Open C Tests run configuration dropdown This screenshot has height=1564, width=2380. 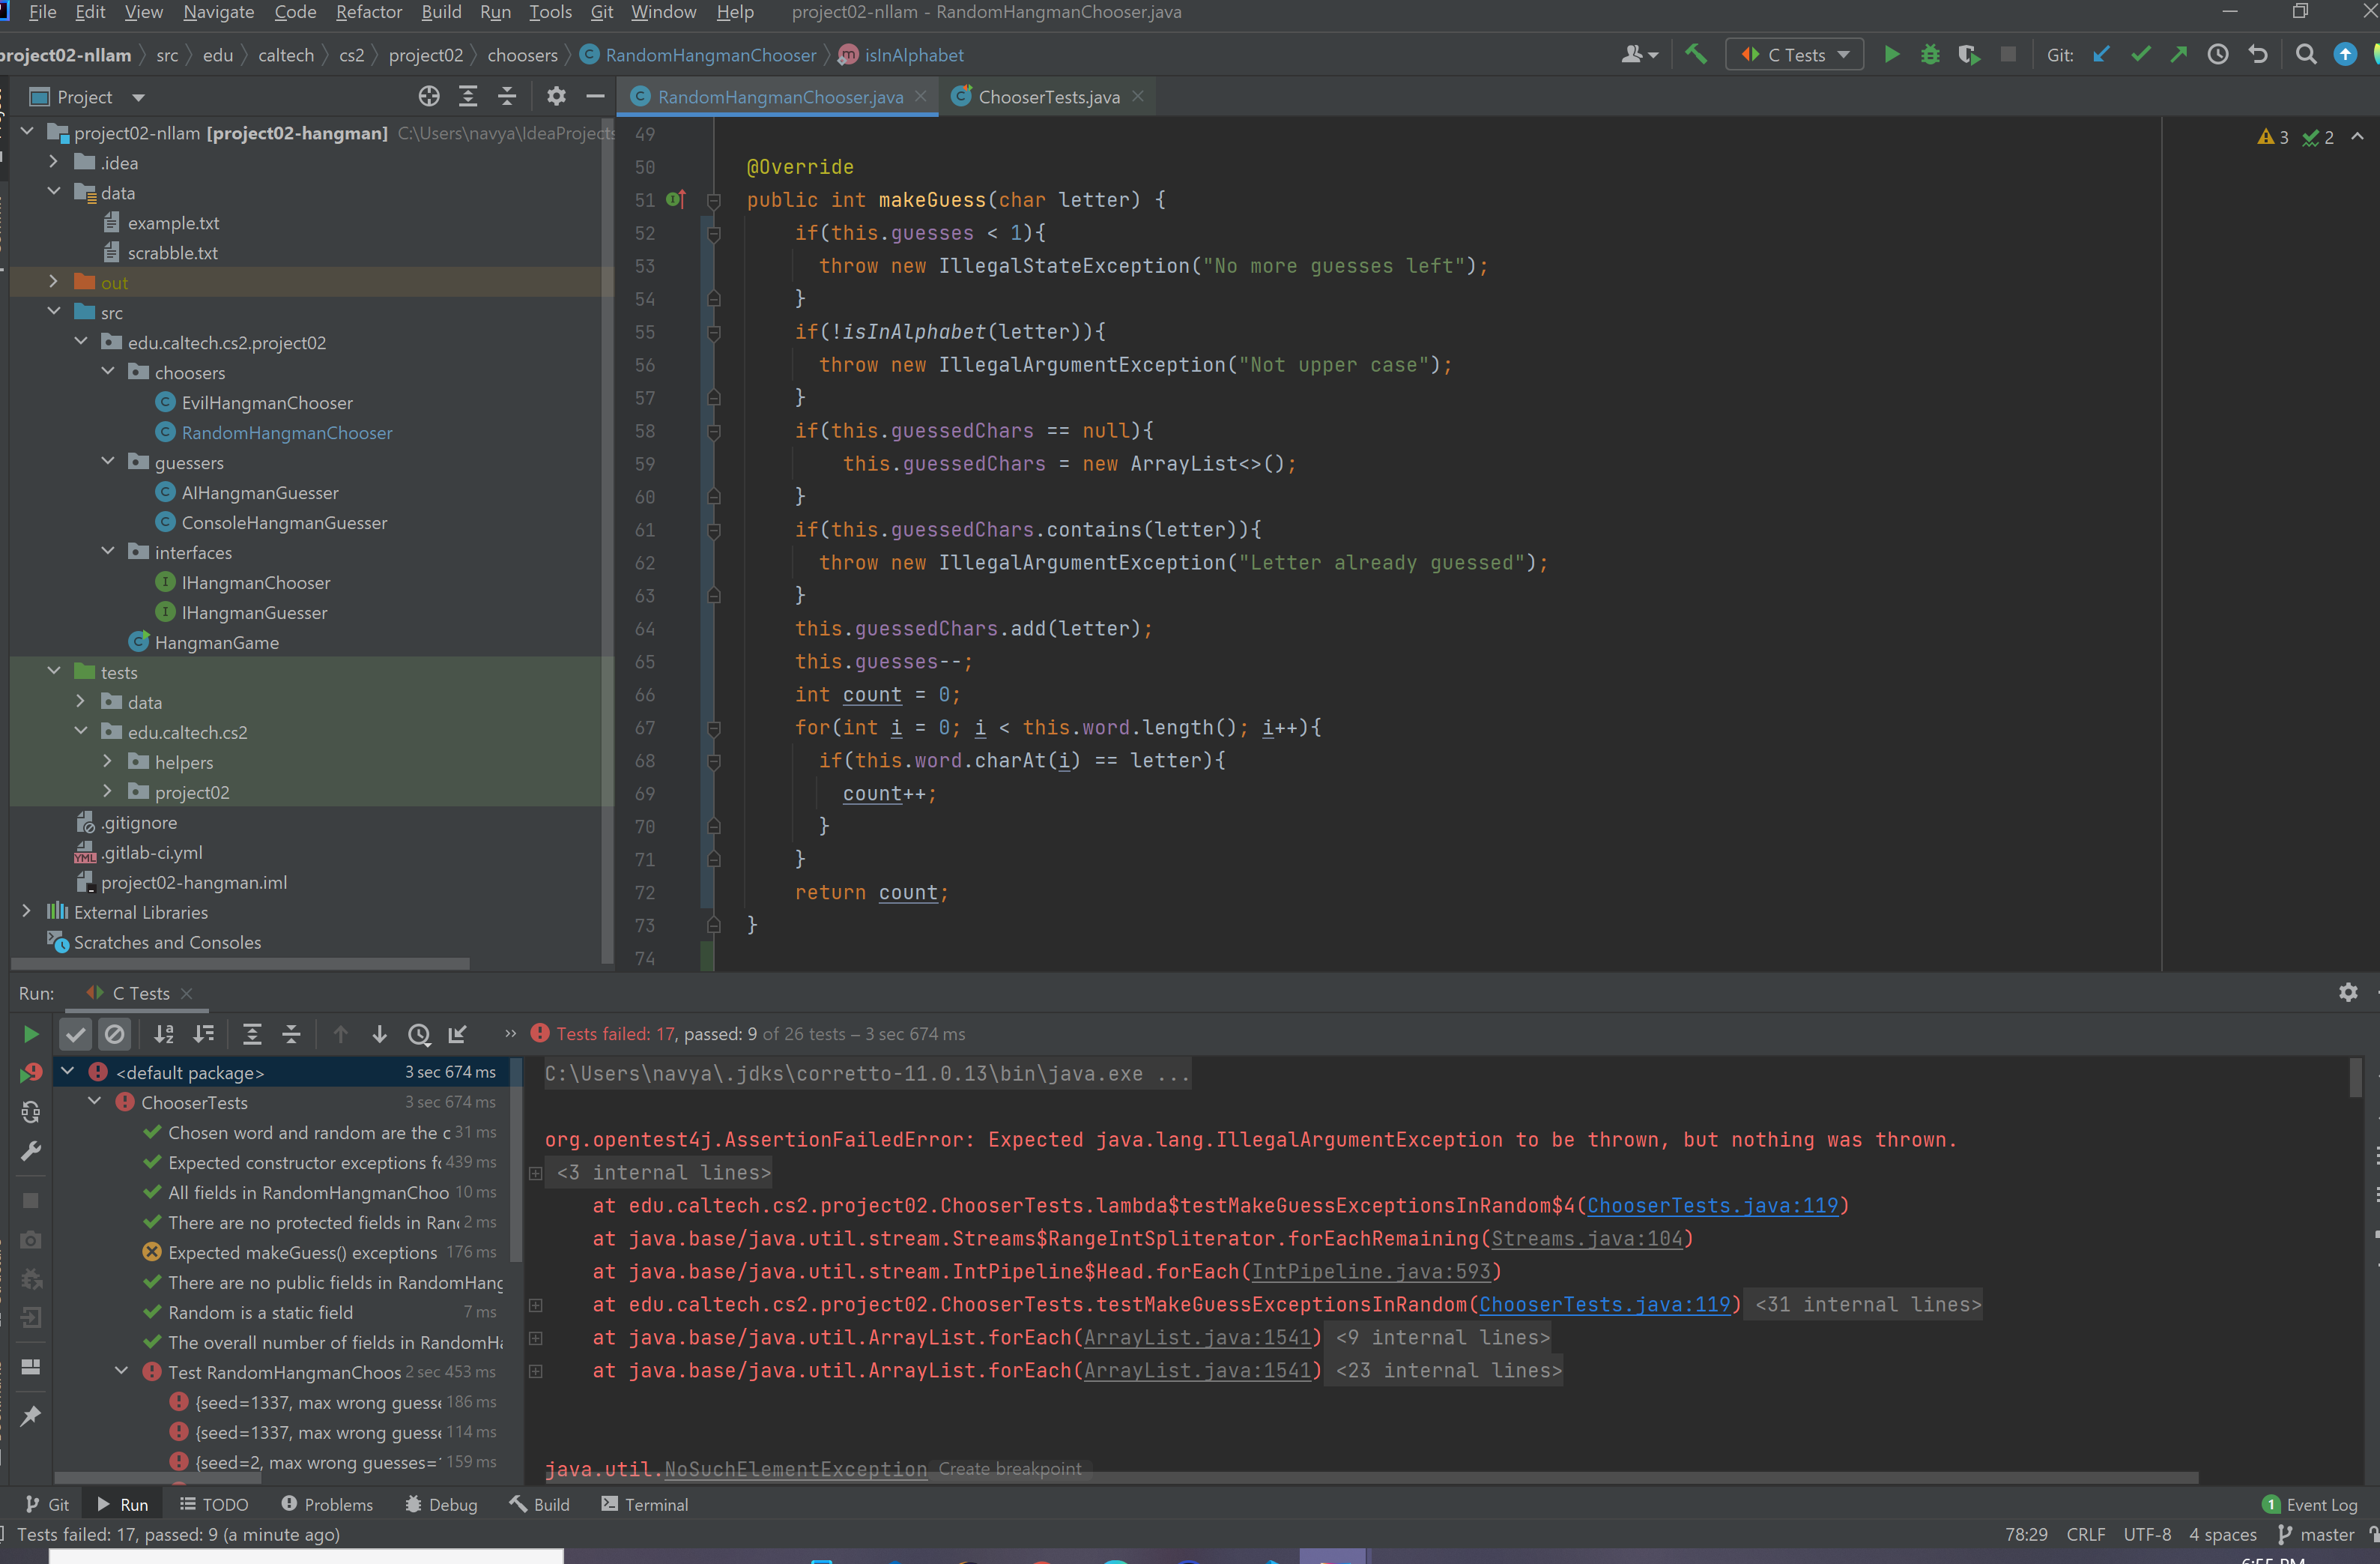point(1795,55)
